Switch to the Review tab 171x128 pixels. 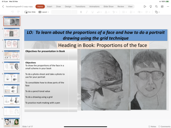tap(121, 6)
